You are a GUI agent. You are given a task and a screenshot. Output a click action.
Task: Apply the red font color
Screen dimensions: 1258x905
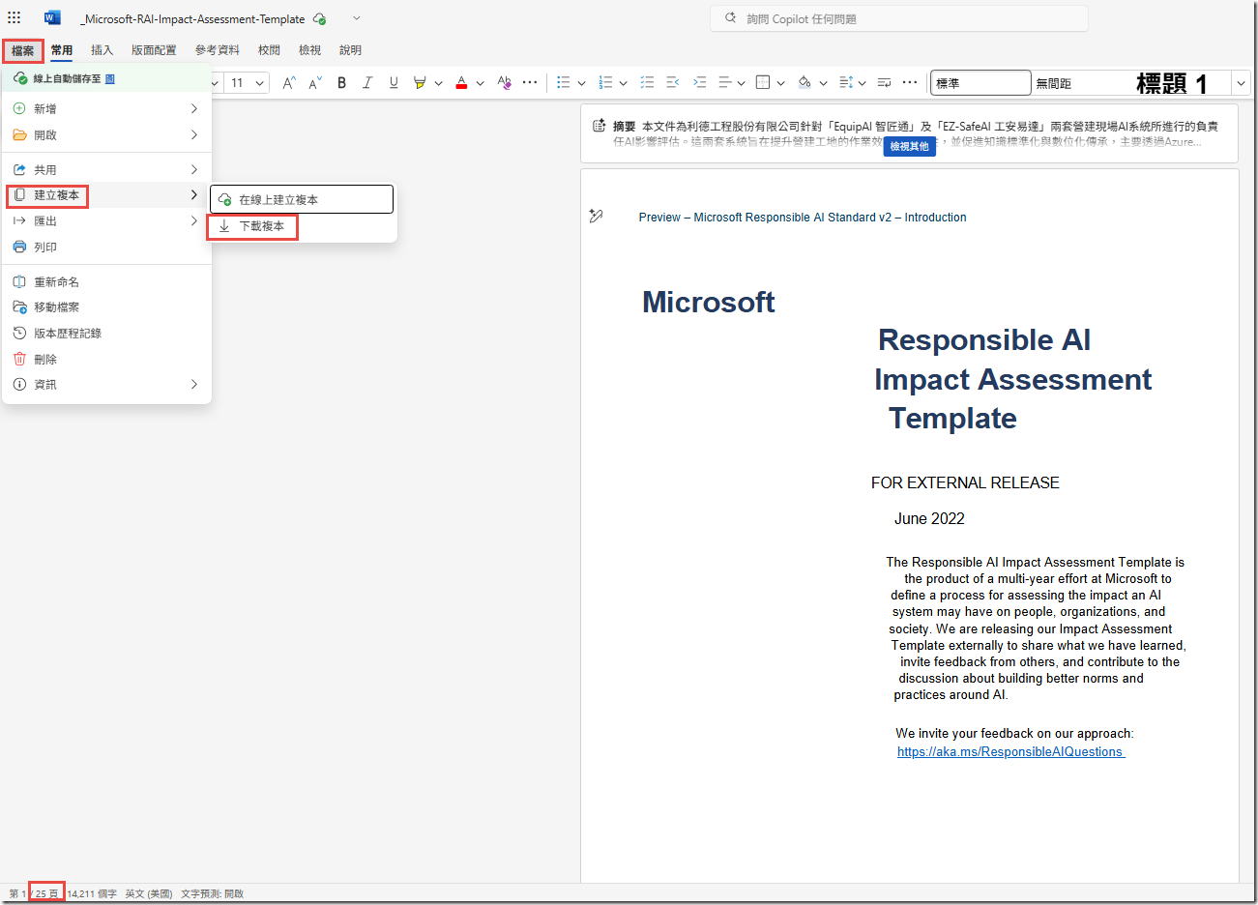(461, 83)
